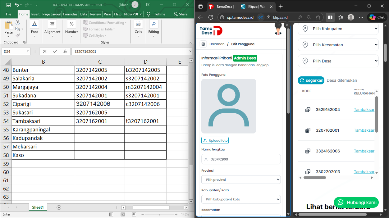Click the Excel Save icon

tap(8, 5)
